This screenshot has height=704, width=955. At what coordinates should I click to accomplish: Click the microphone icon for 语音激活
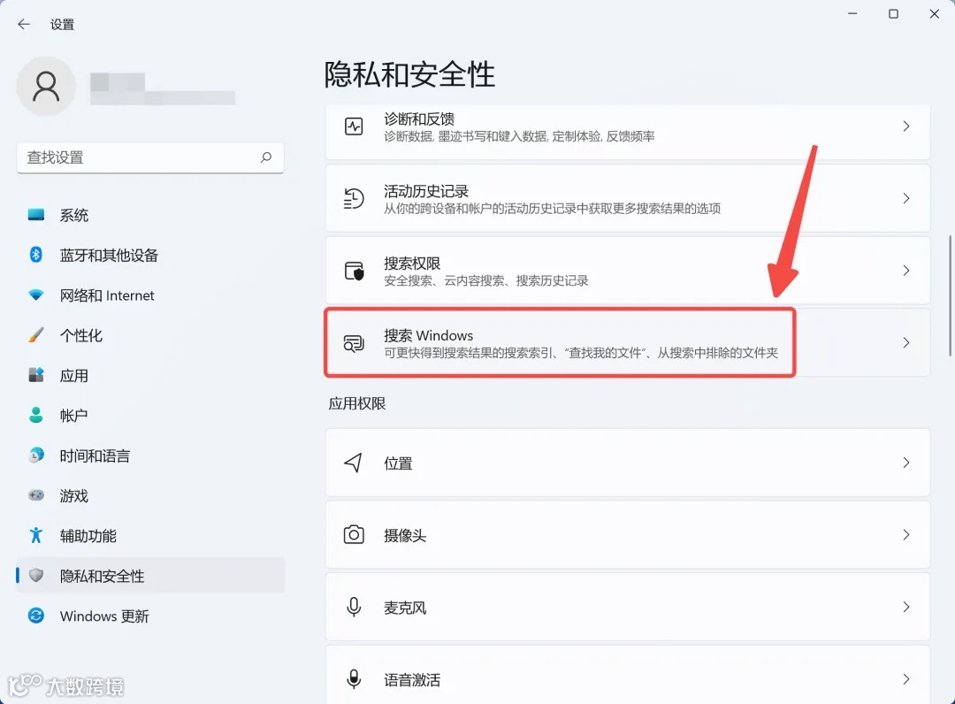coord(354,678)
